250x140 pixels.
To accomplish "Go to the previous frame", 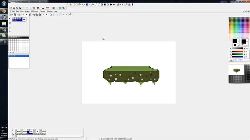I will point(23,15).
